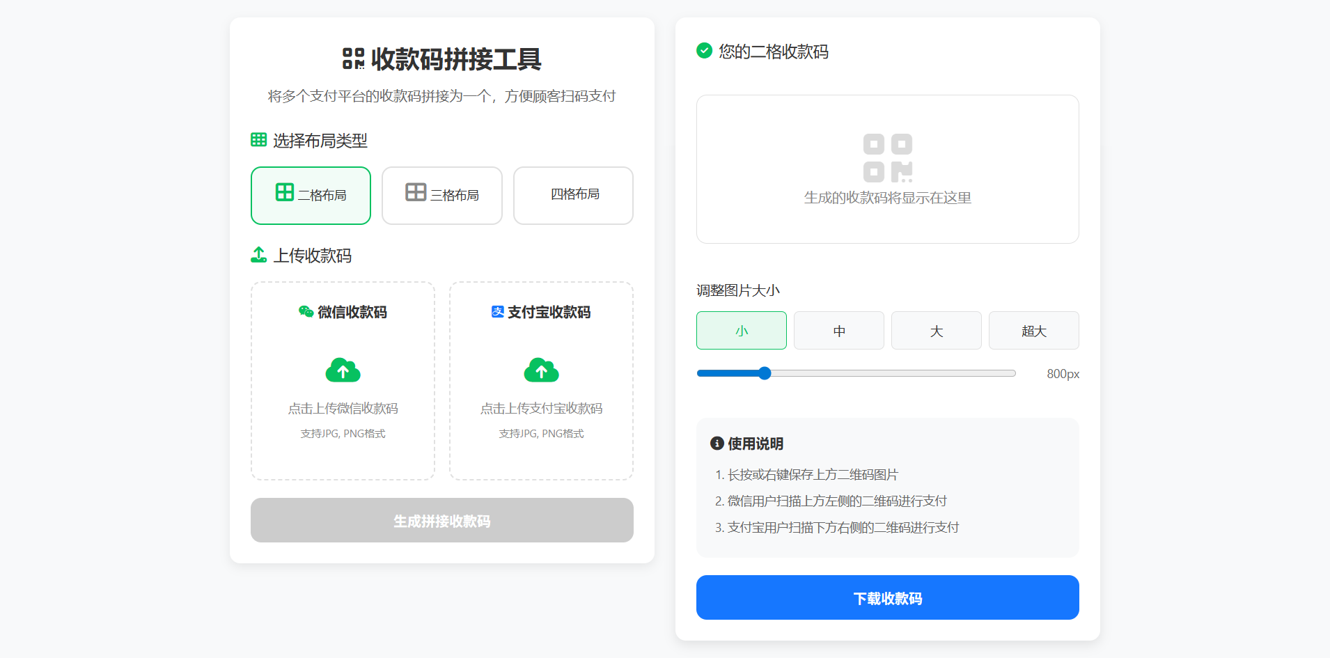
Task: Select the 中 image size
Action: 838,330
